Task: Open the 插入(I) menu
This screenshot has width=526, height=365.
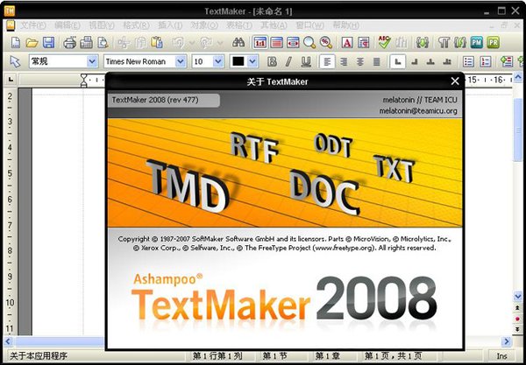Action: (x=170, y=25)
